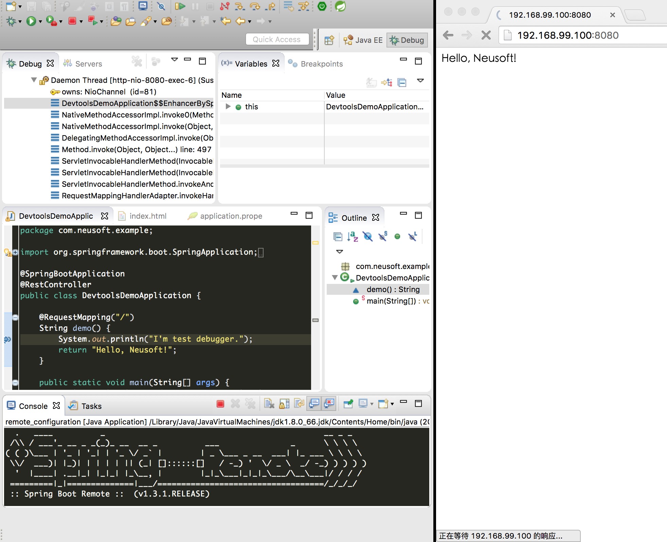The image size is (667, 542).
Task: Click the Disconnect toolbar icon
Action: 224,6
